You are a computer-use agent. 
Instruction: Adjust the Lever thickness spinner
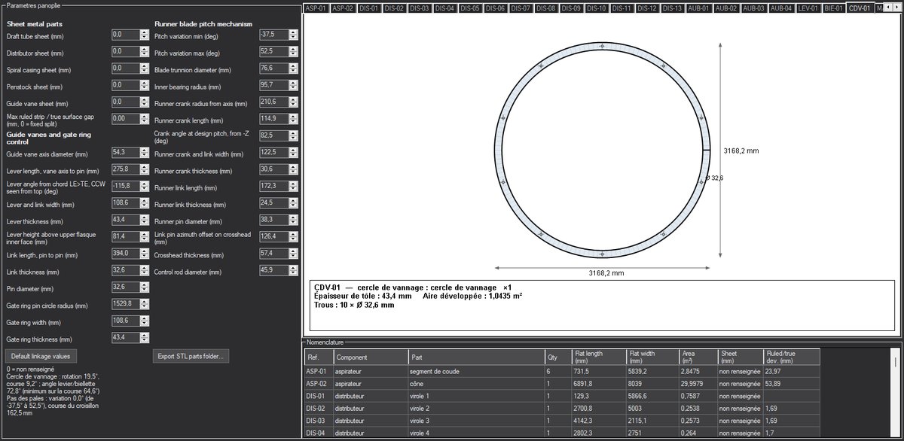pyautogui.click(x=145, y=220)
